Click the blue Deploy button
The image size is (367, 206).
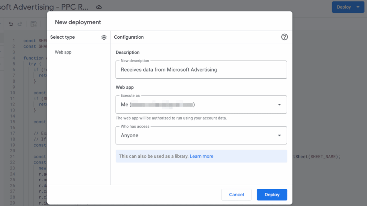[272, 195]
